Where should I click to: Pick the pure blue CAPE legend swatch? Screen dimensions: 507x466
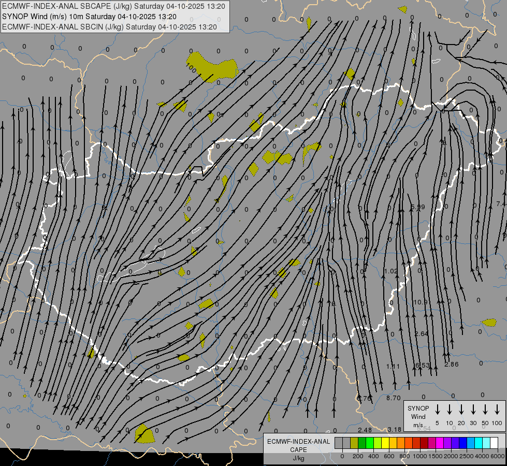[462, 443]
